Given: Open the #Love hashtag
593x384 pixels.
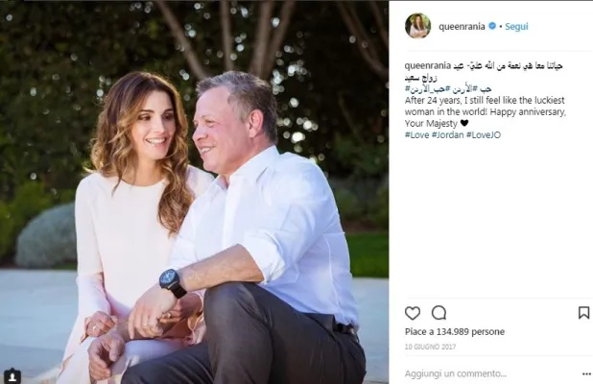Looking at the screenshot, I should [416, 135].
